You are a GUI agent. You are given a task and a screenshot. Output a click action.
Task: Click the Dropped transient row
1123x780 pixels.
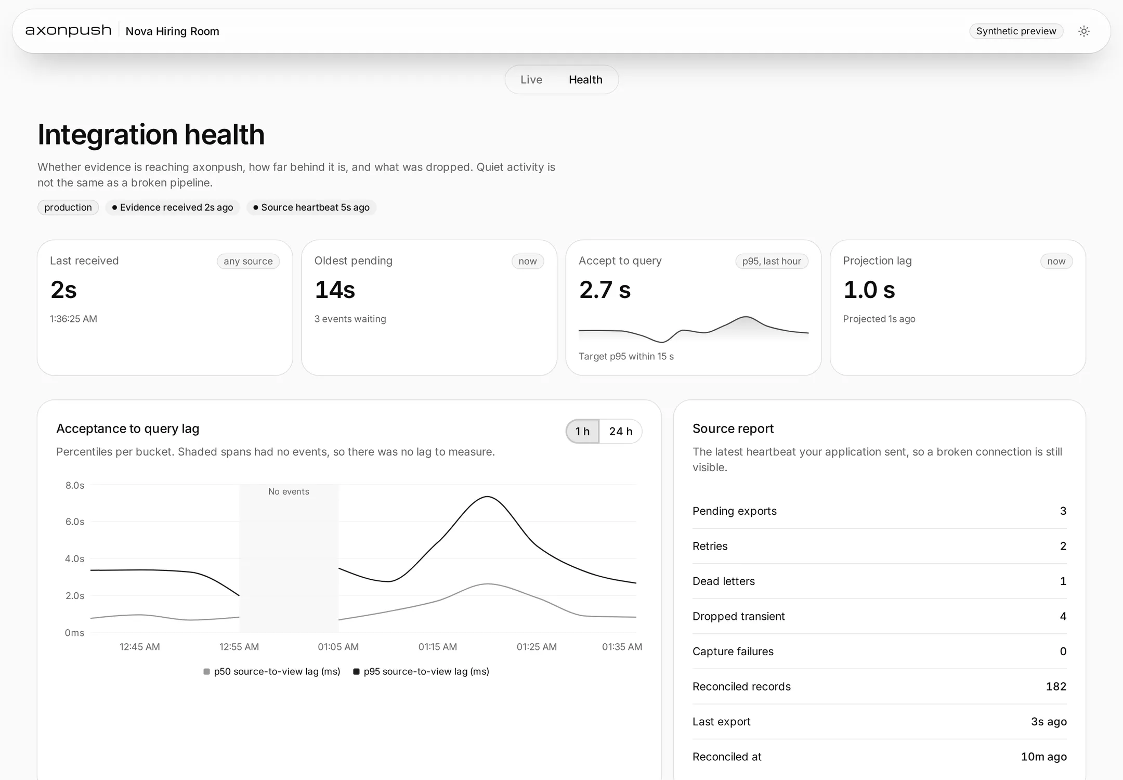(880, 616)
